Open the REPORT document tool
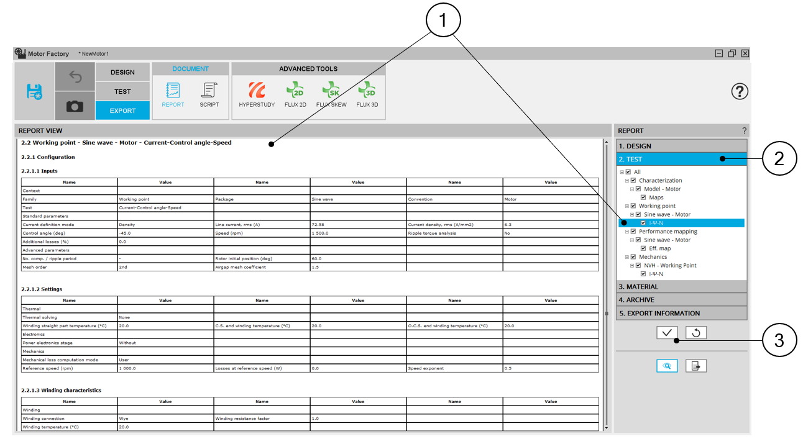 coord(173,95)
